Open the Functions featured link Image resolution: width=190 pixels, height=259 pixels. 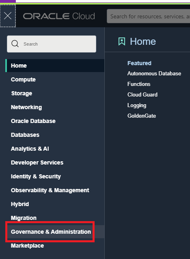(x=139, y=84)
